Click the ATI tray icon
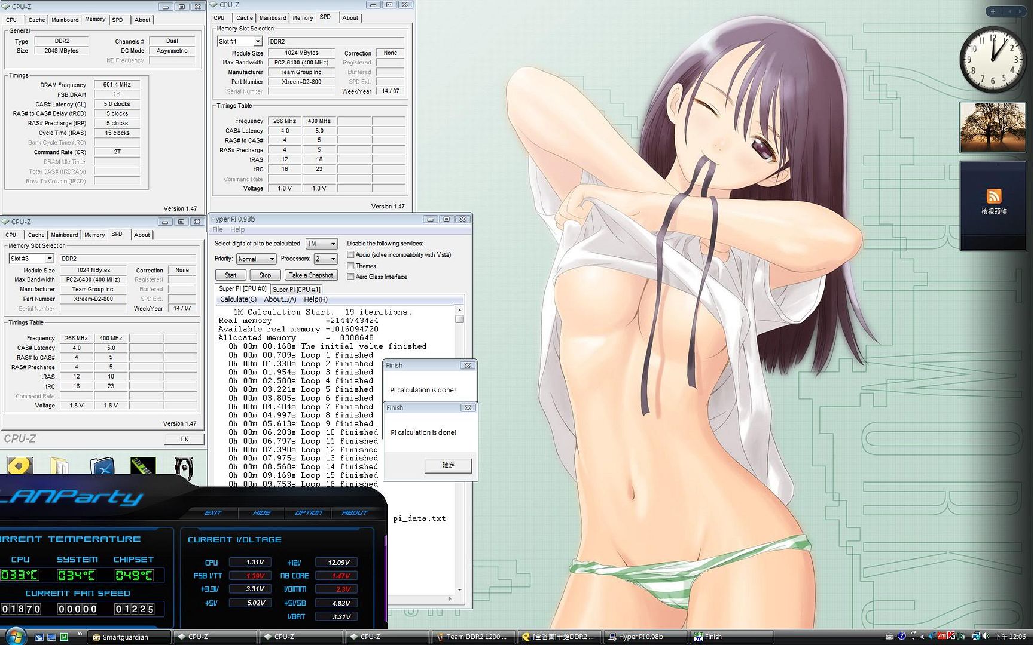Viewport: 1034px width, 645px height. click(x=941, y=636)
